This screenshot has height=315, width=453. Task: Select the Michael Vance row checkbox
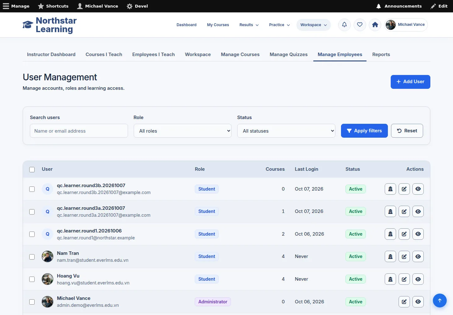(x=32, y=302)
